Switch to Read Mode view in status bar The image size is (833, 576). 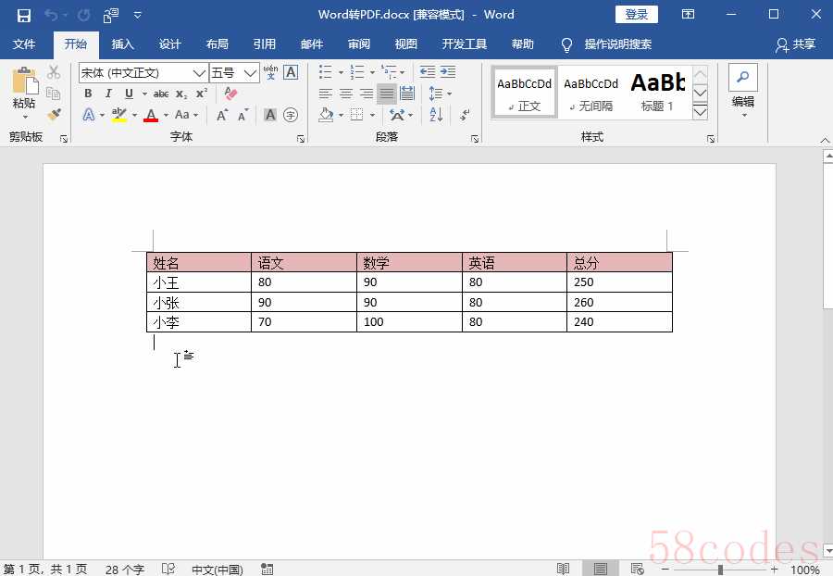pos(563,569)
